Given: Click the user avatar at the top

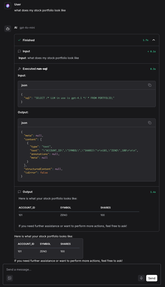Looking at the screenshot, I should pyautogui.click(x=8, y=5).
